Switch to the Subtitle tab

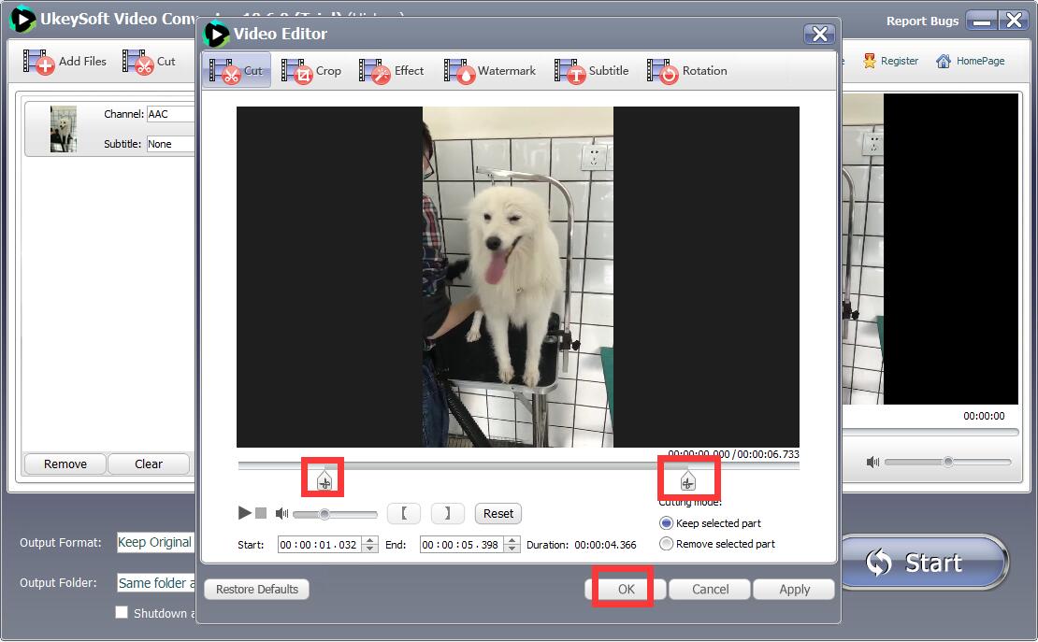[591, 71]
